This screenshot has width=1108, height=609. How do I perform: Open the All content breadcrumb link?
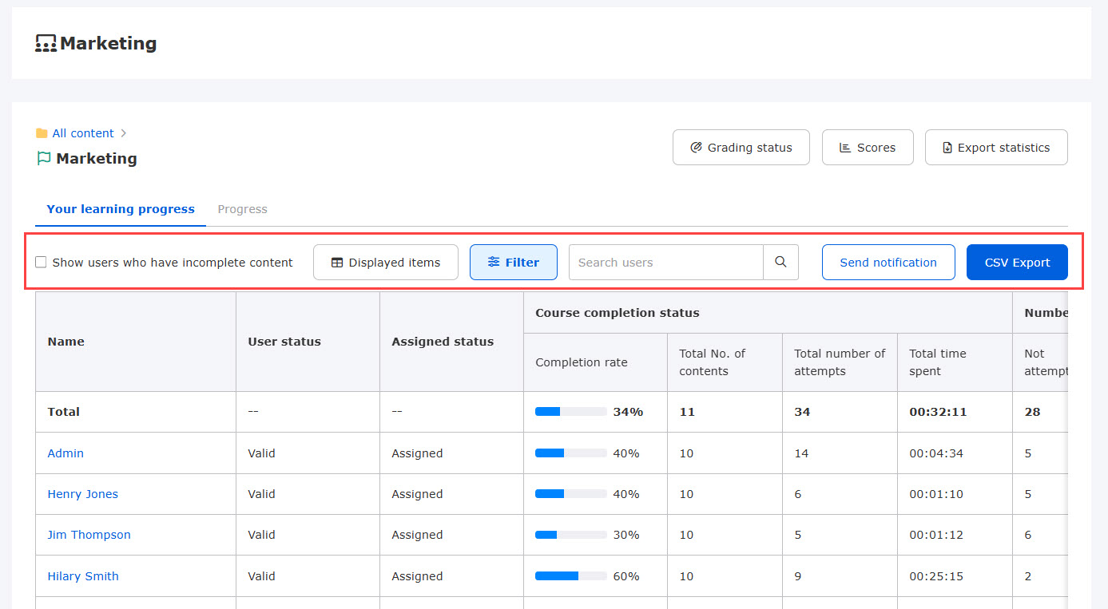tap(83, 133)
